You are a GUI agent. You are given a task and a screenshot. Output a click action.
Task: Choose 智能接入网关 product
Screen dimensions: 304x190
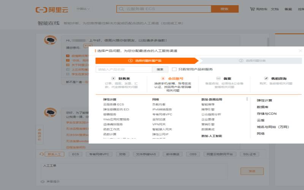(x=162, y=129)
